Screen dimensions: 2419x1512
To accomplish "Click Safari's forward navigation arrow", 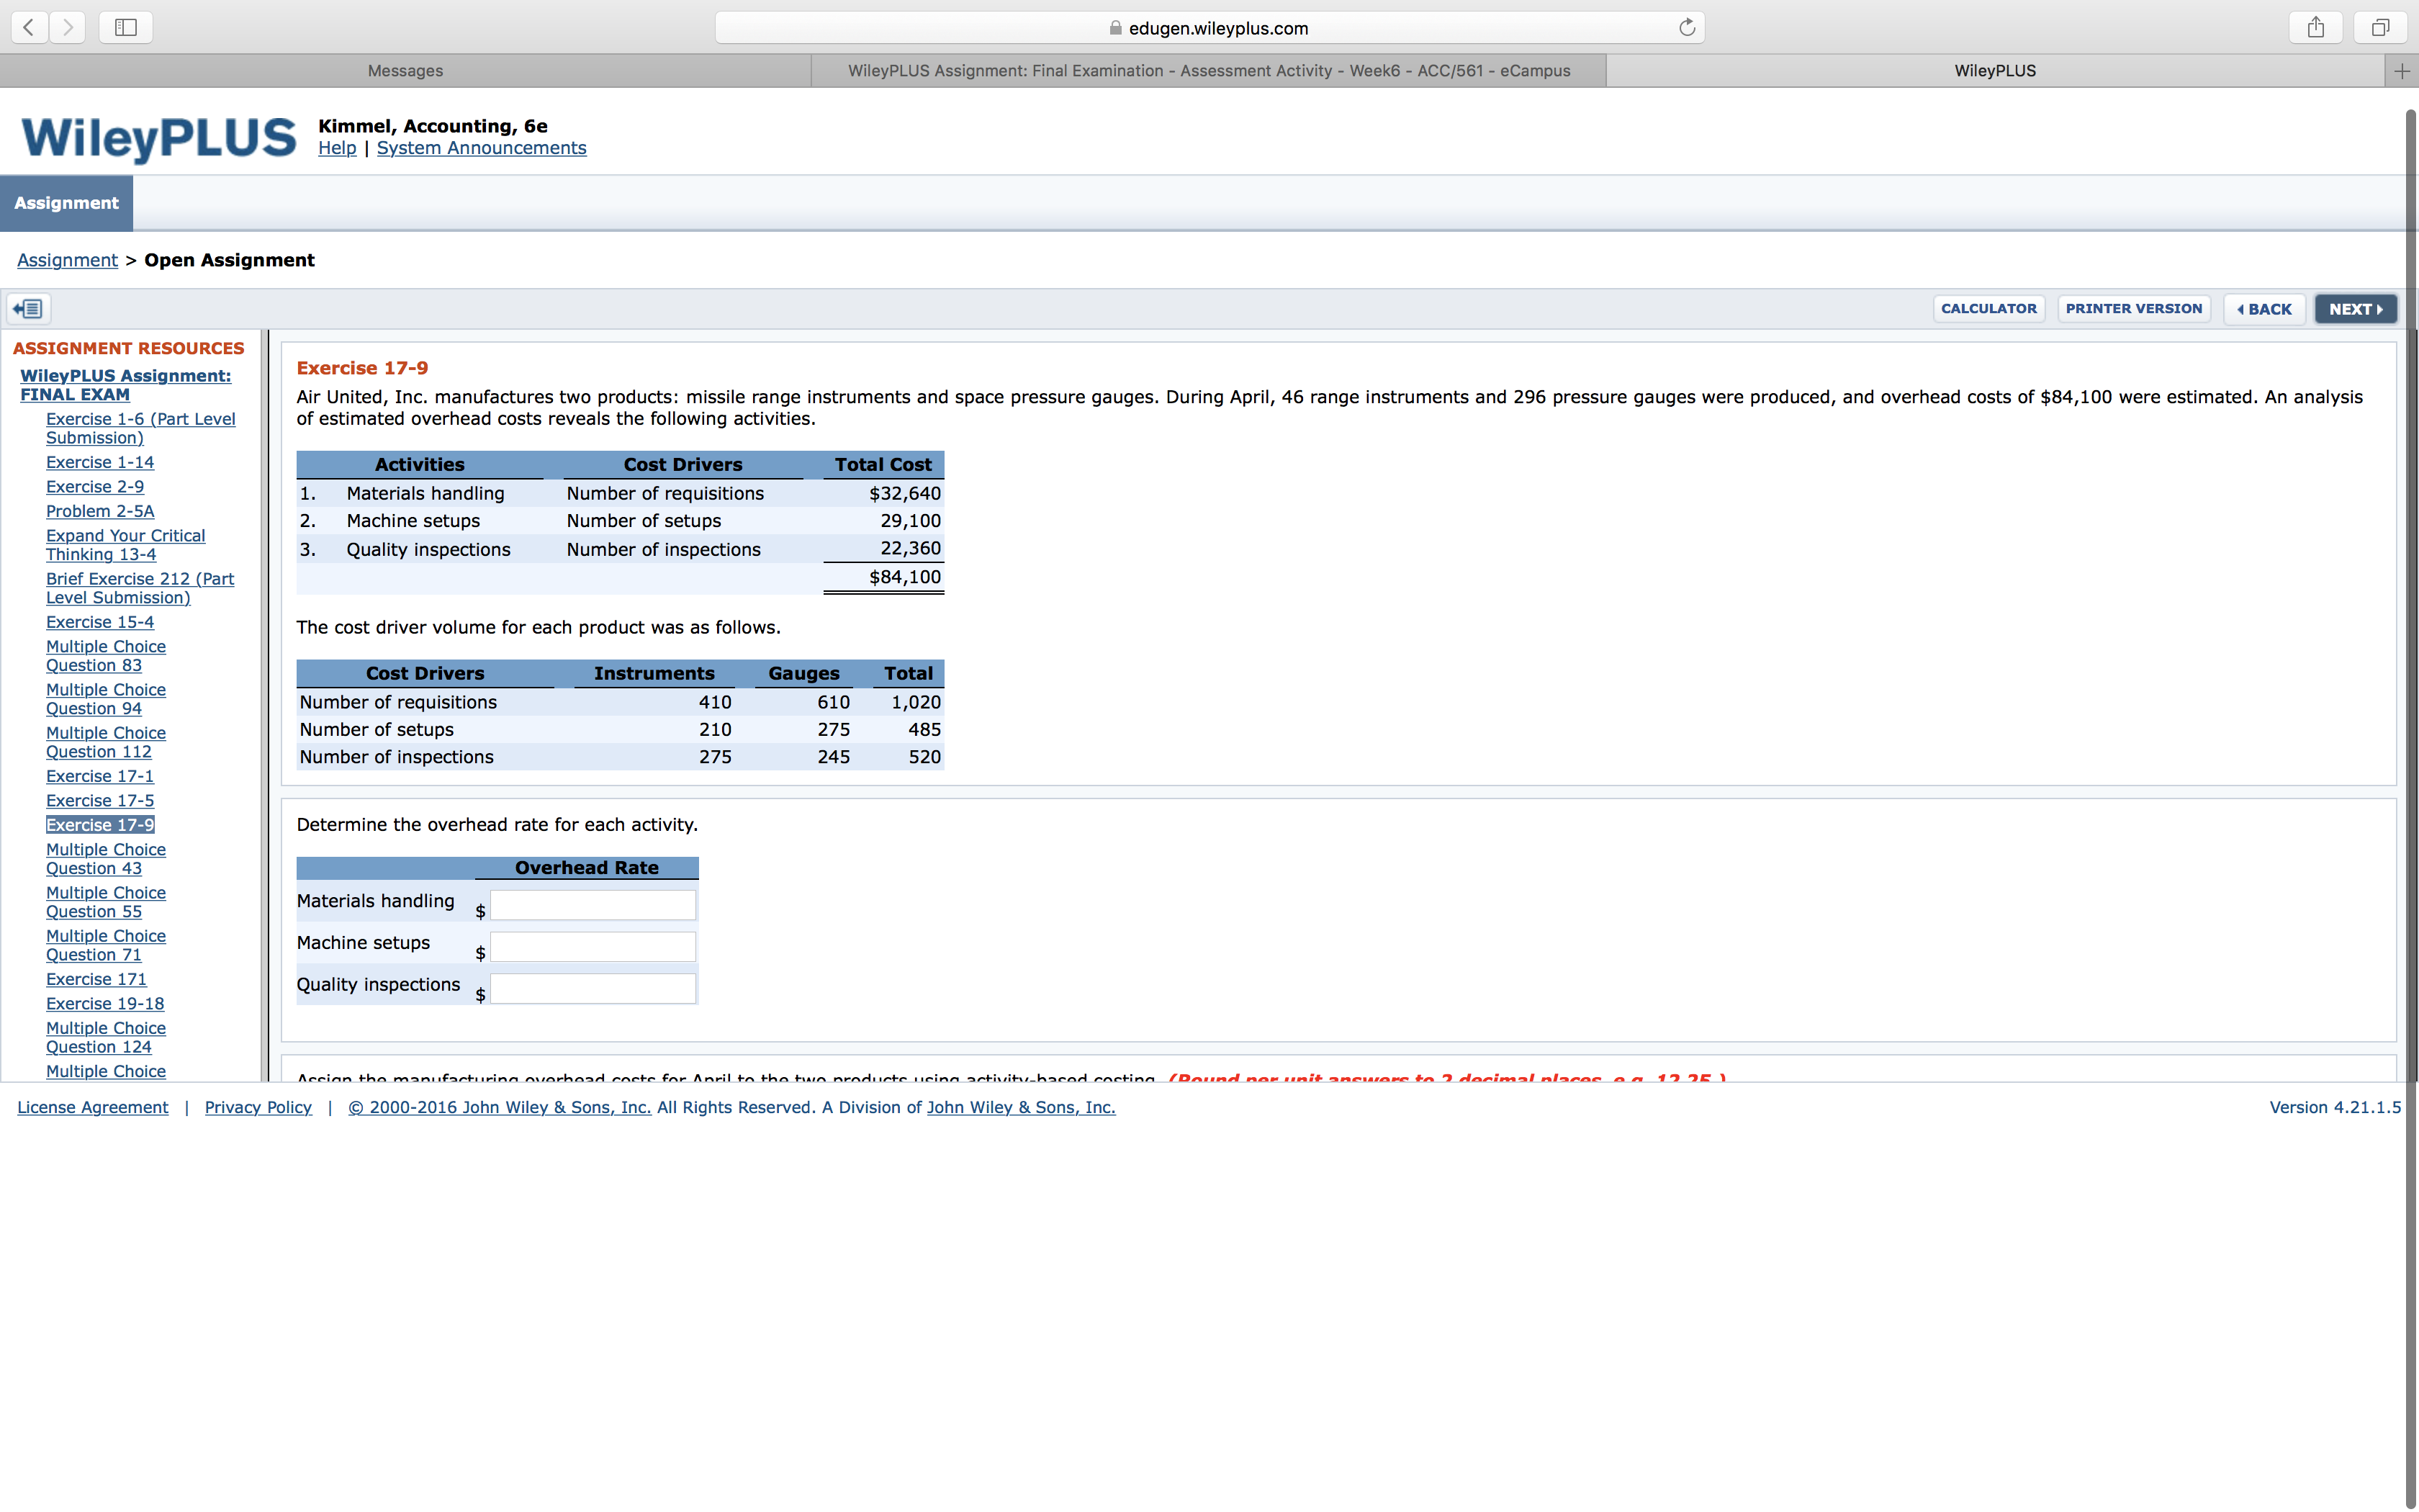I will pyautogui.click(x=67, y=27).
